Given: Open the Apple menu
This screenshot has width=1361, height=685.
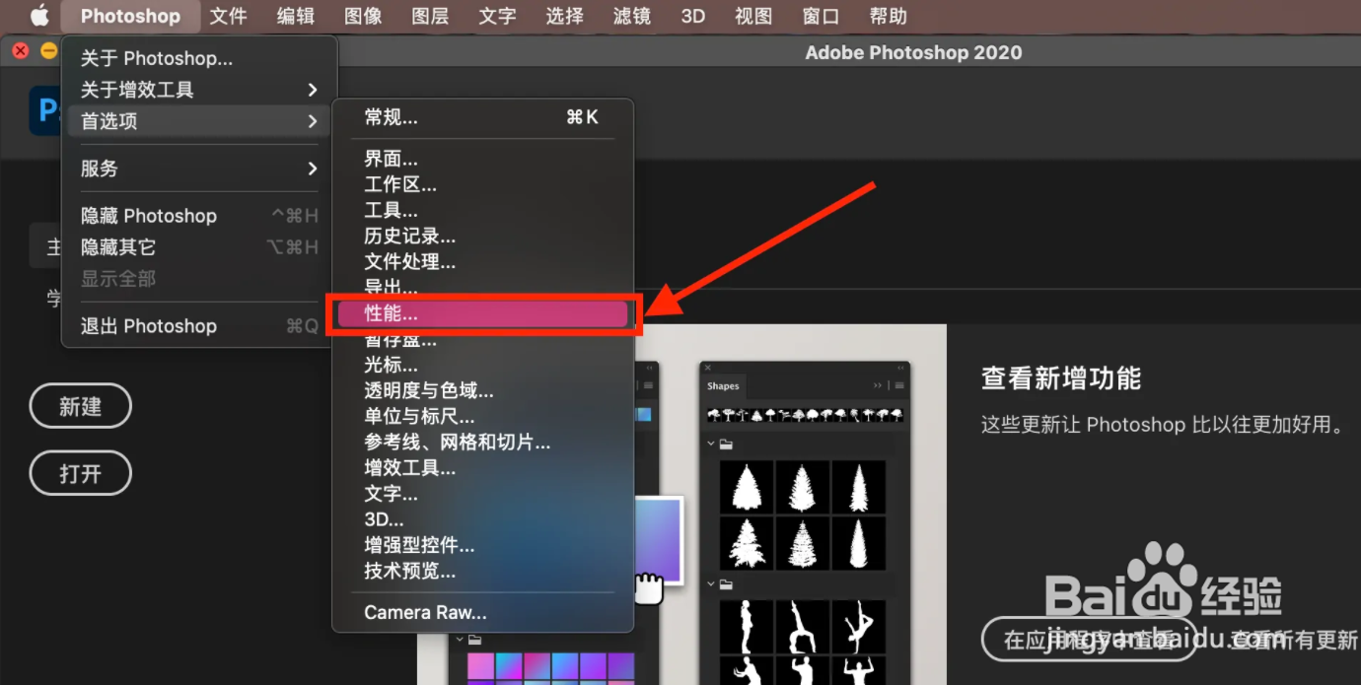Looking at the screenshot, I should coord(39,16).
